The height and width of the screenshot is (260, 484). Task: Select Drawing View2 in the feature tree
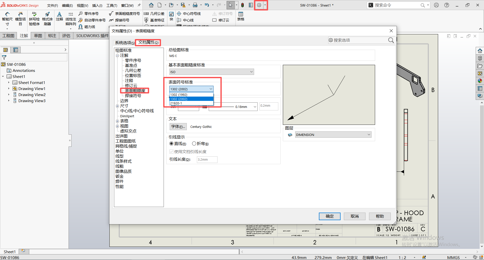(32, 95)
